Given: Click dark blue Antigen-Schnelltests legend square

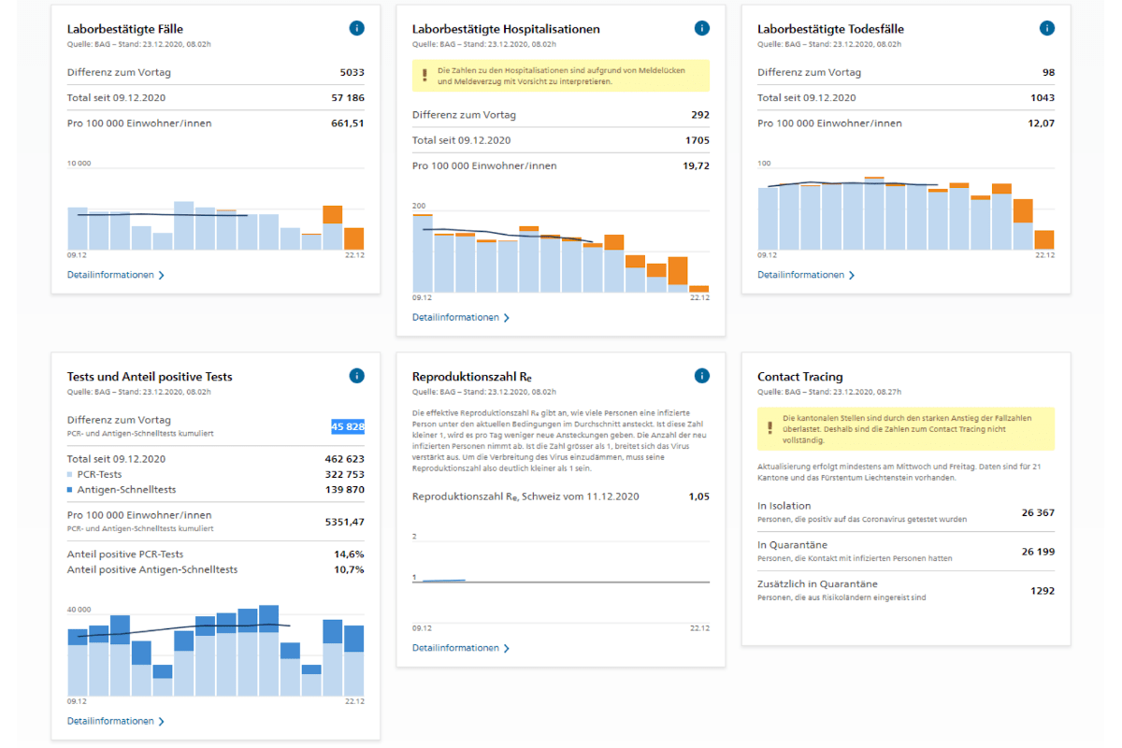Looking at the screenshot, I should tap(70, 490).
